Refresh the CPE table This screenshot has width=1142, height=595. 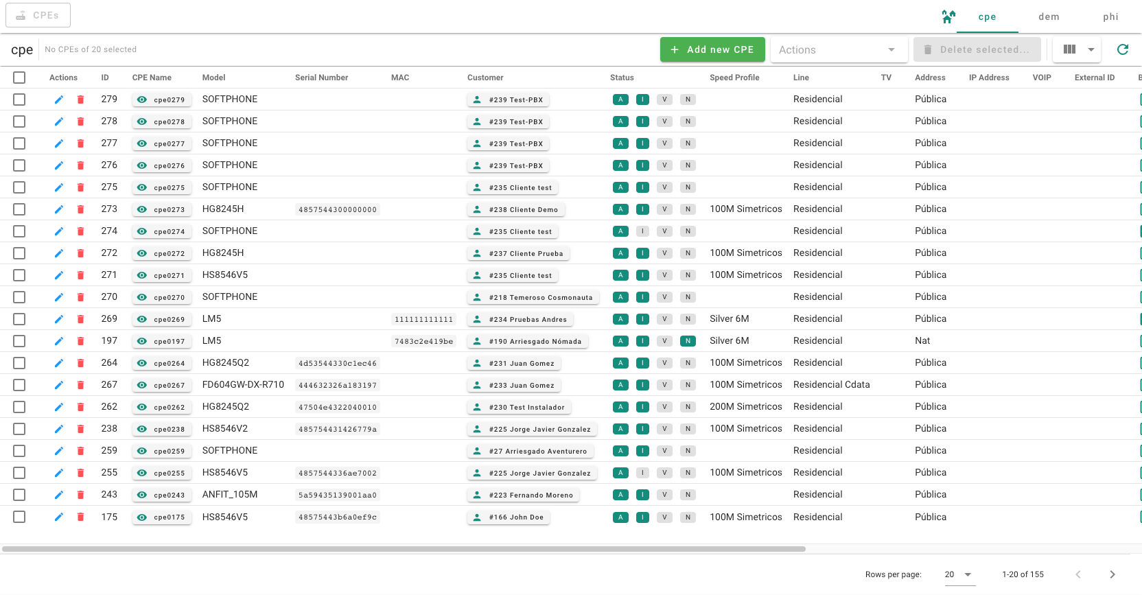coord(1123,49)
